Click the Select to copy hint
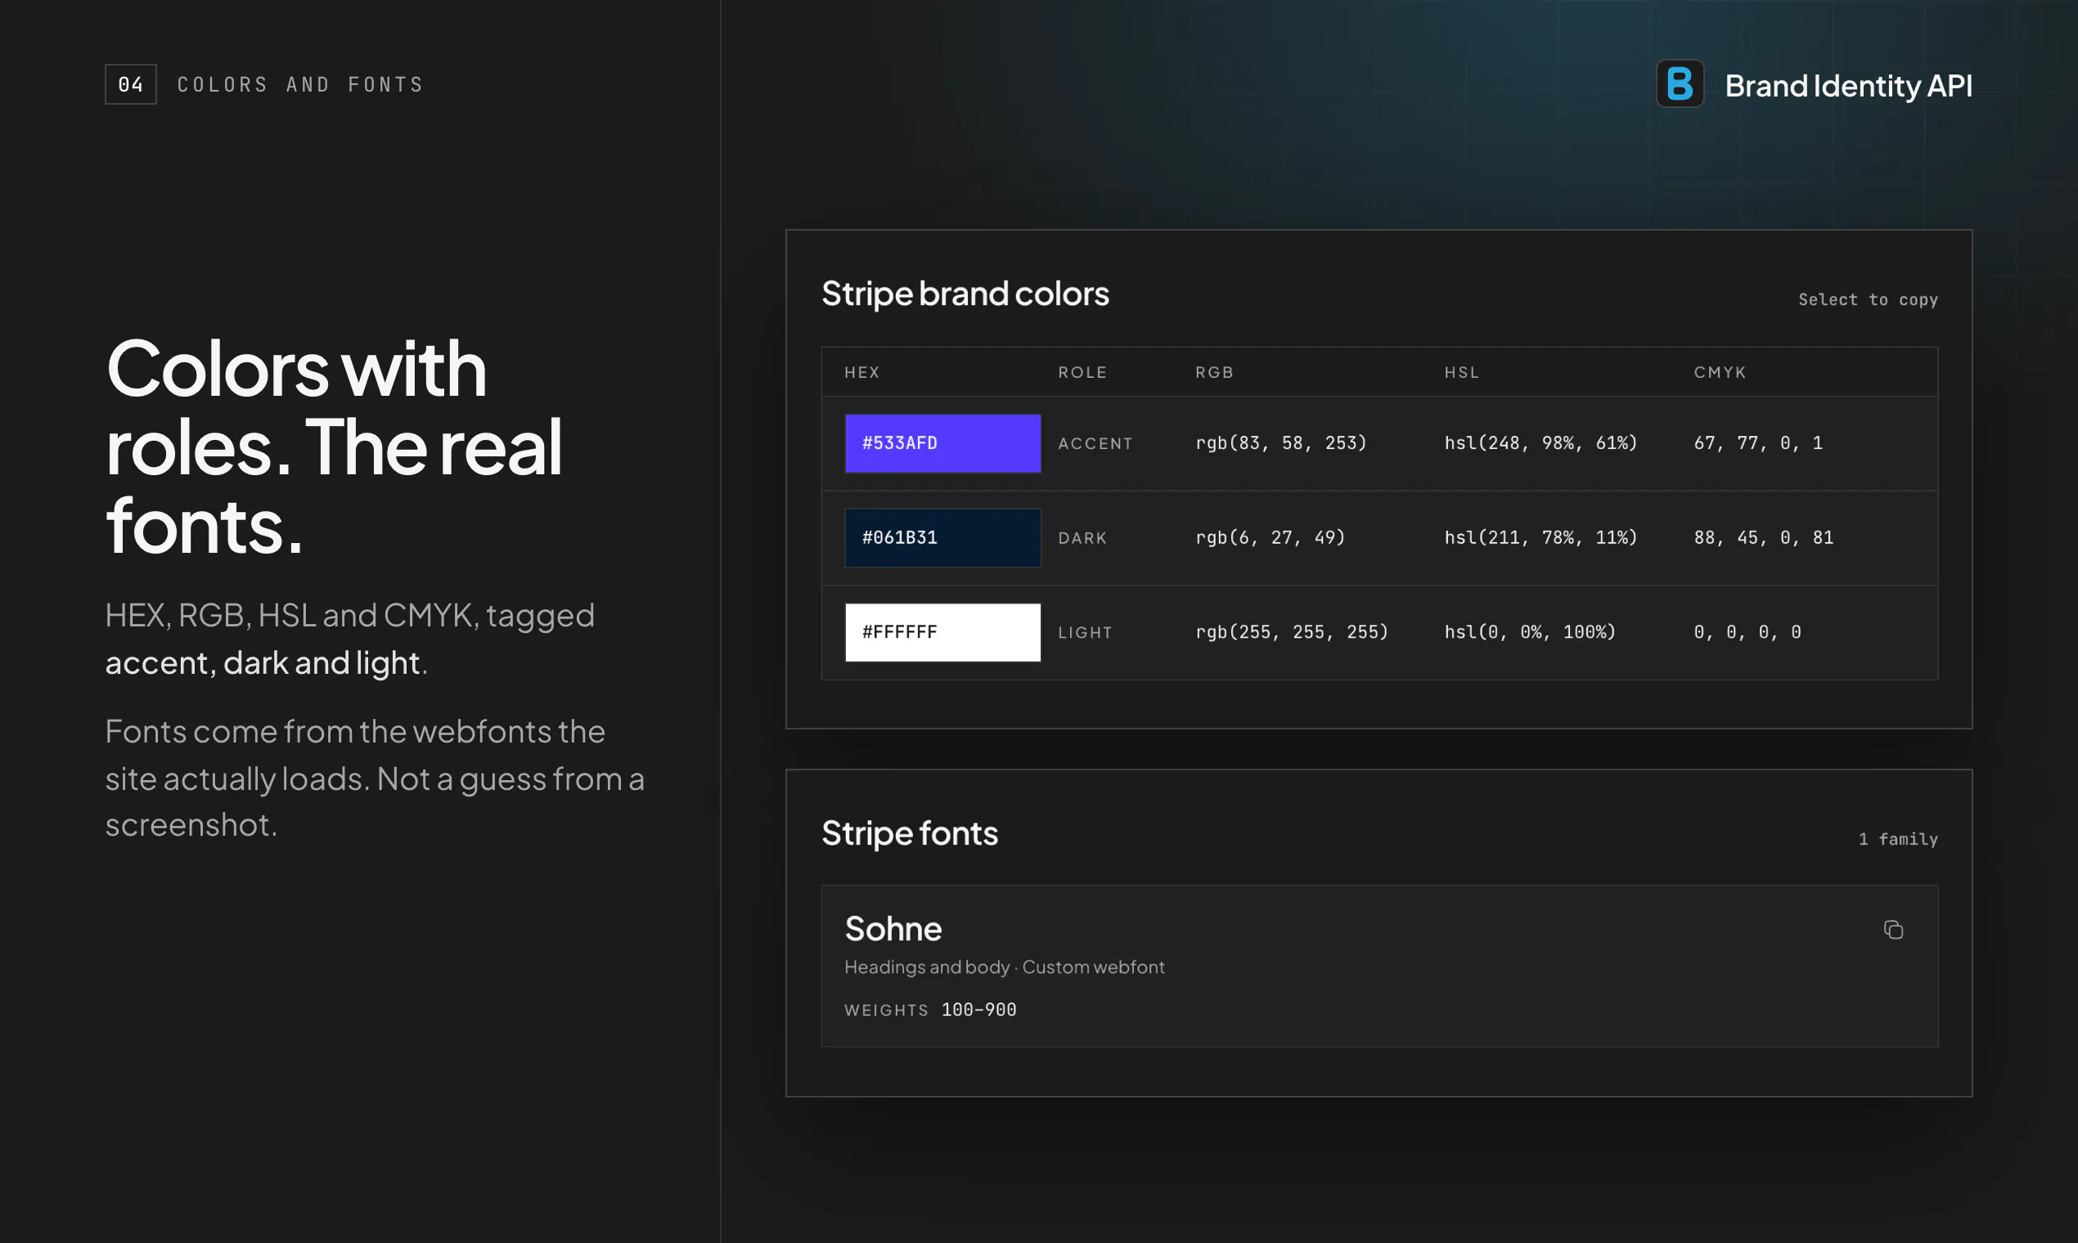Screen dimensions: 2078x1243 point(1868,300)
